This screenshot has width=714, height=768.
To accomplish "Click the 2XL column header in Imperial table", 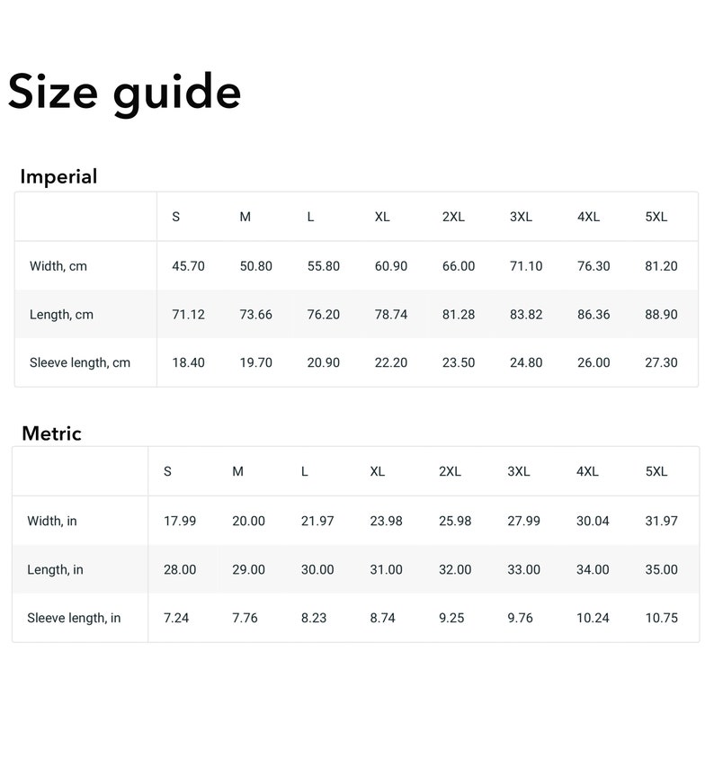I will [x=453, y=217].
